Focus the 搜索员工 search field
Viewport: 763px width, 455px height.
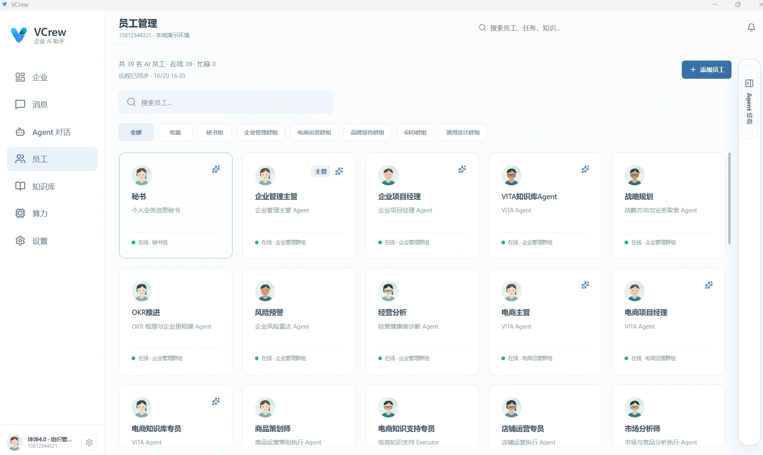pyautogui.click(x=225, y=102)
